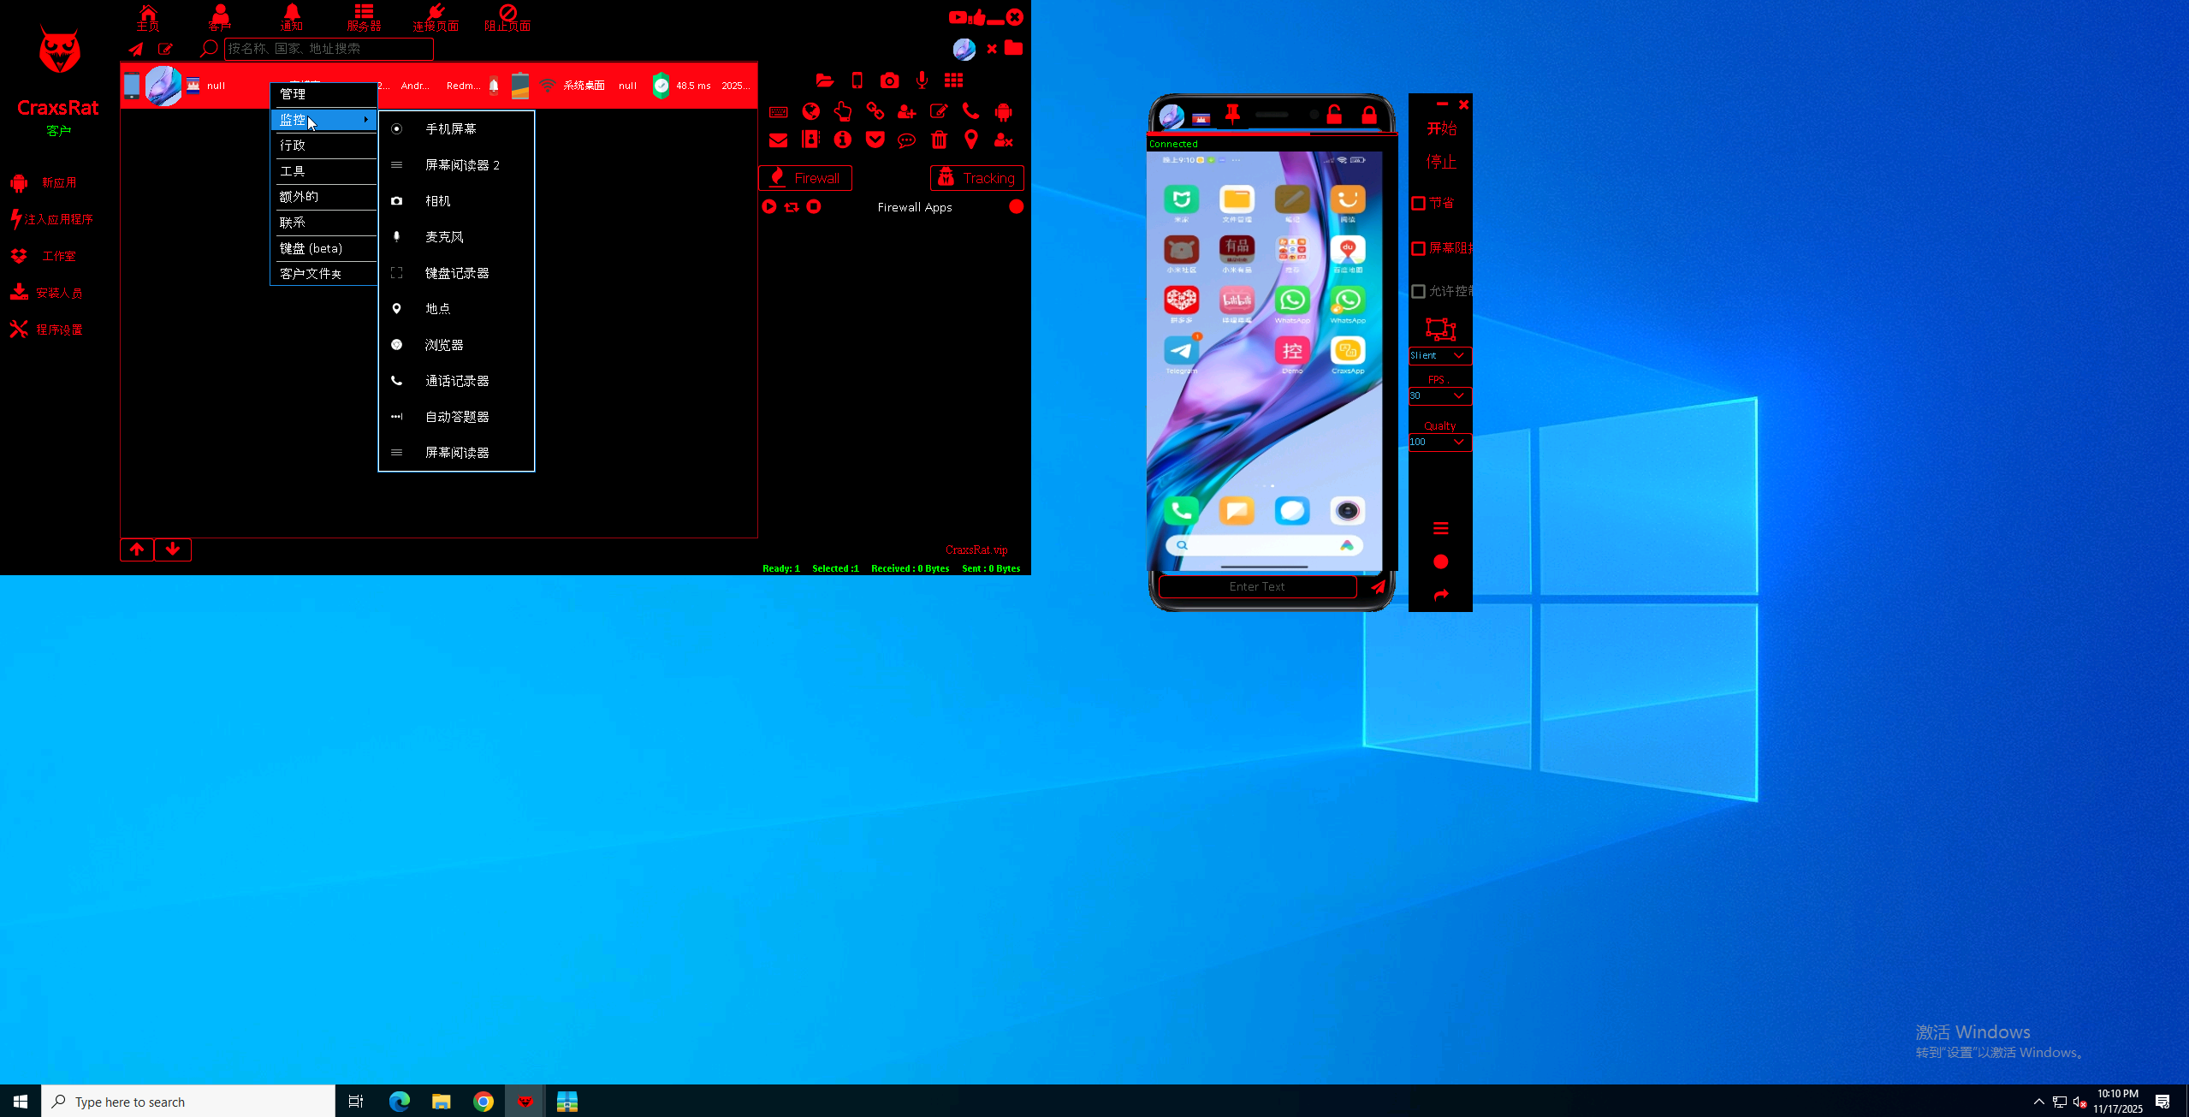
Task: Toggle the 屏幕阻挡 checkbox
Action: click(1419, 249)
